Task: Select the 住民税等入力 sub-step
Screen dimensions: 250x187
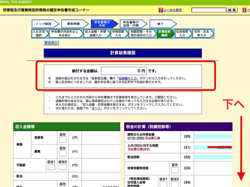Action: [x=181, y=33]
